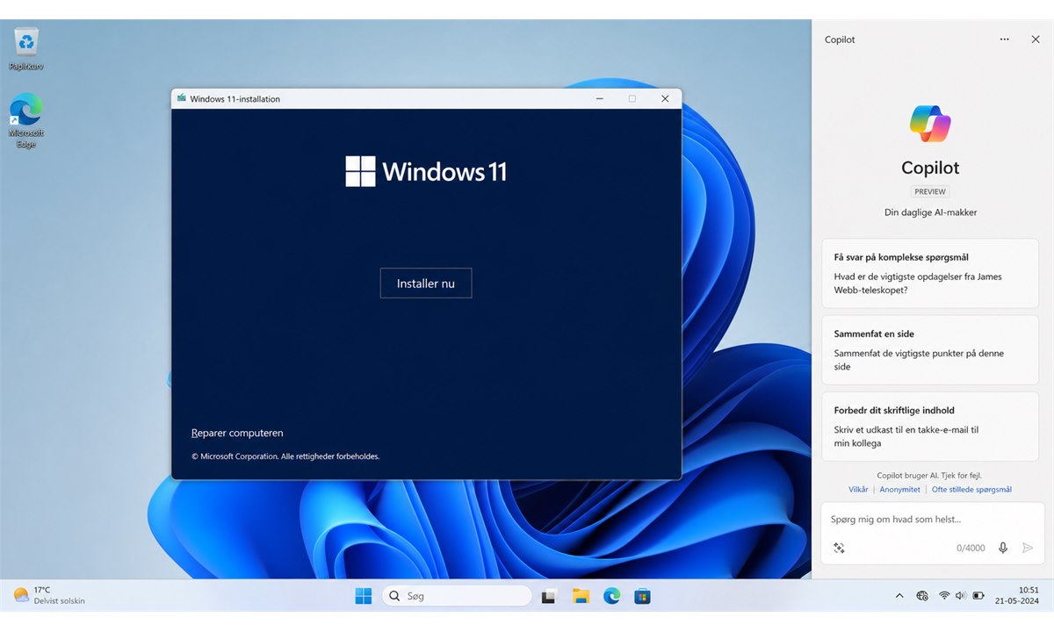Screen dimensions: 1054x632
Task: Click the battery tray icon
Action: pos(978,596)
